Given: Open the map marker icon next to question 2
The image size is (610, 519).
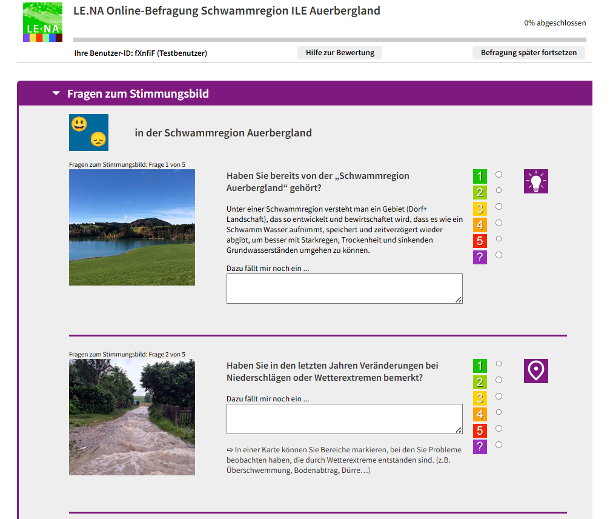Looking at the screenshot, I should [535, 370].
